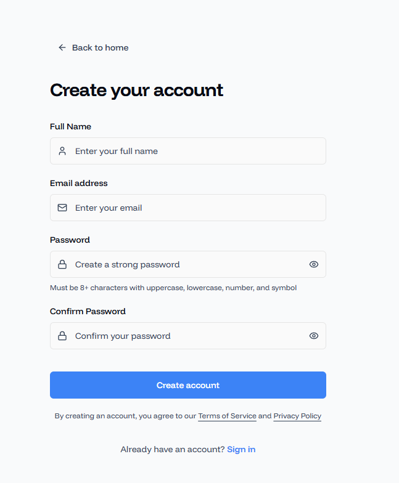Follow the "Back to home" text link

click(x=100, y=47)
